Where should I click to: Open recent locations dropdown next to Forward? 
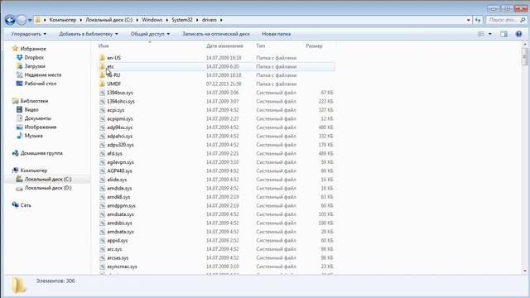point(30,20)
